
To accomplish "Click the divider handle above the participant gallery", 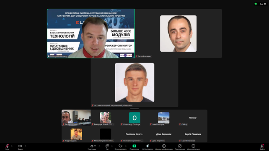I will click(x=134, y=108).
